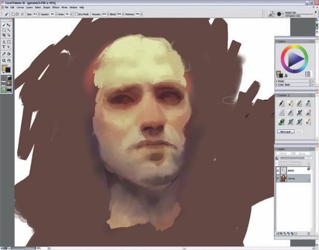This screenshot has width=319, height=250.
Task: Select the Paint Bucket tool
Action: (9, 54)
